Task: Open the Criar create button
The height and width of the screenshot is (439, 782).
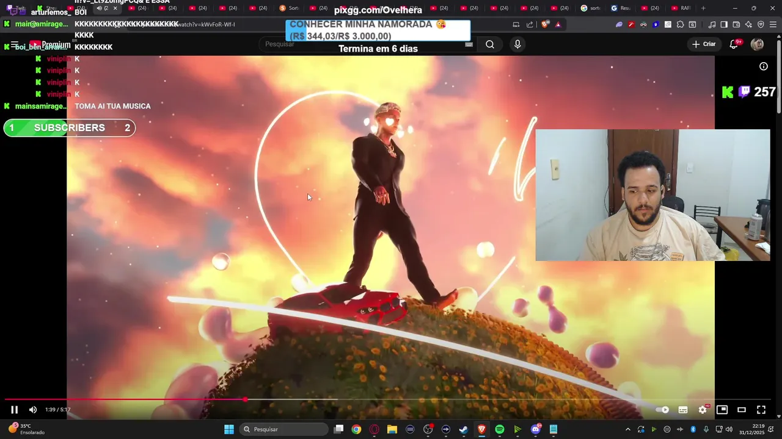Action: pyautogui.click(x=703, y=44)
